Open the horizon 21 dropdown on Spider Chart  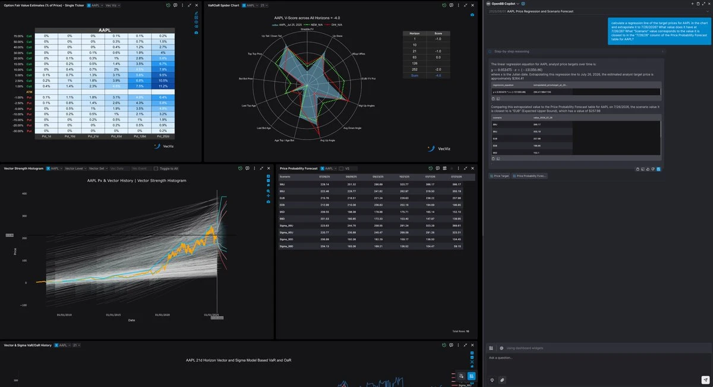click(x=264, y=5)
